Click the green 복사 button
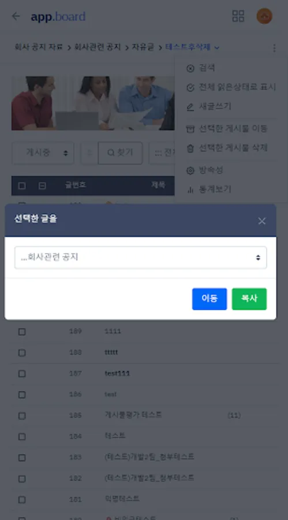 point(249,299)
